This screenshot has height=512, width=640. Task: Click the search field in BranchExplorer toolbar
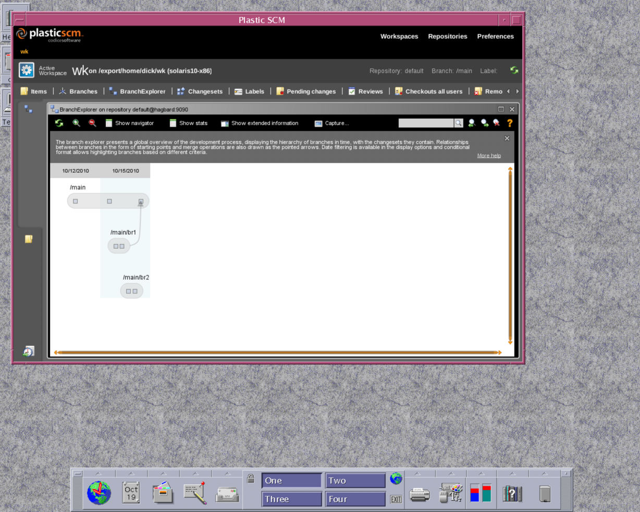[426, 123]
